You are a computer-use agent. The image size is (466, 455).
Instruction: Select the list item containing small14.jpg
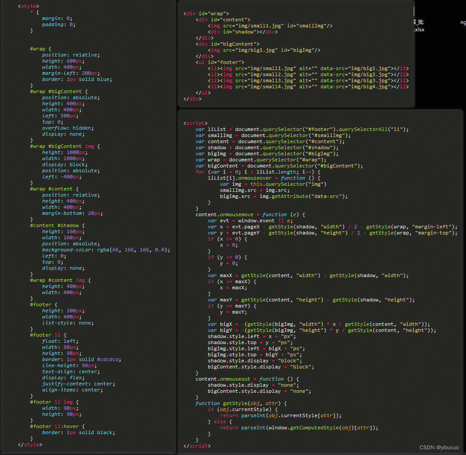tap(308, 87)
